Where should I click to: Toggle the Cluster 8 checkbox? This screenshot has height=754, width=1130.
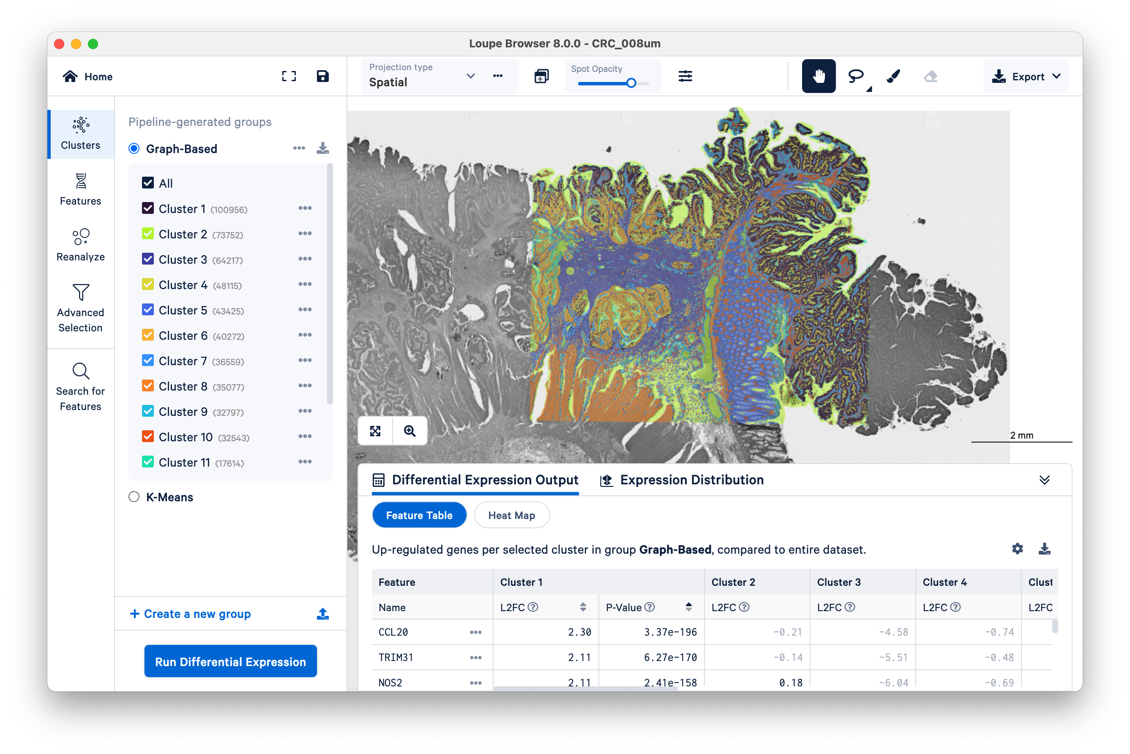[147, 386]
